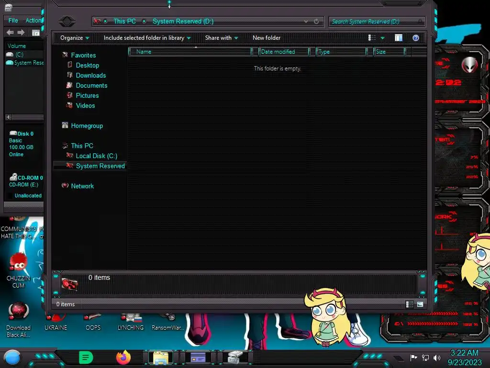Open Download Black Ali... desktop icon
Viewport: 490px width, 368px height.
click(x=18, y=320)
